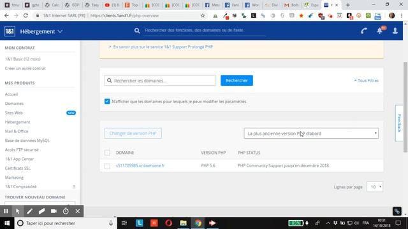408x229 pixels.
Task: Open Base de données MySQL in sidebar
Action: click(x=27, y=141)
